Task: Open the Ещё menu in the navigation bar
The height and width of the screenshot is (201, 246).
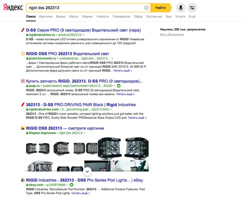Action: pyautogui.click(x=192, y=17)
